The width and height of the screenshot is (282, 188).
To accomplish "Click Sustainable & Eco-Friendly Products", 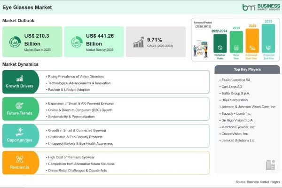I will point(75,137).
